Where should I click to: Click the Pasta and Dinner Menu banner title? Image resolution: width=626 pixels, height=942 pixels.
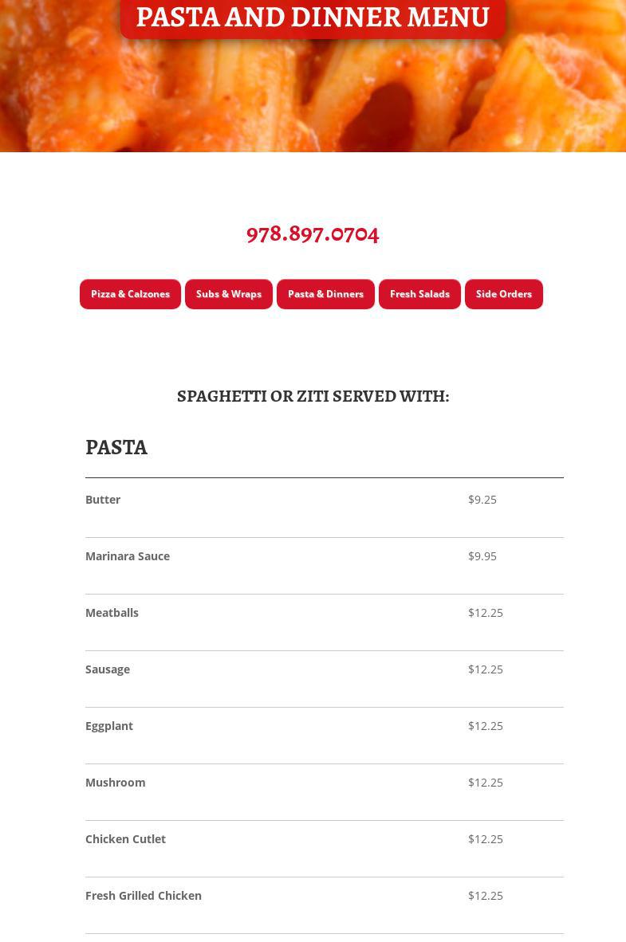point(313,18)
